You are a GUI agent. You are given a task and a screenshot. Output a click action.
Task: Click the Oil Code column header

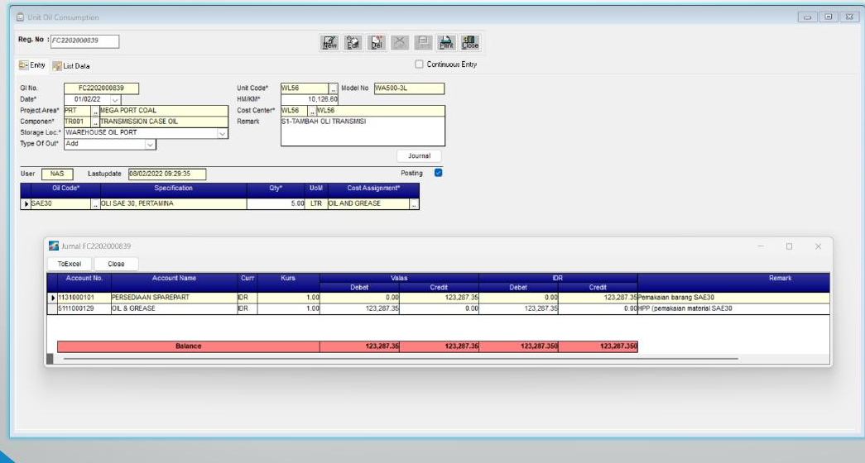[65, 190]
